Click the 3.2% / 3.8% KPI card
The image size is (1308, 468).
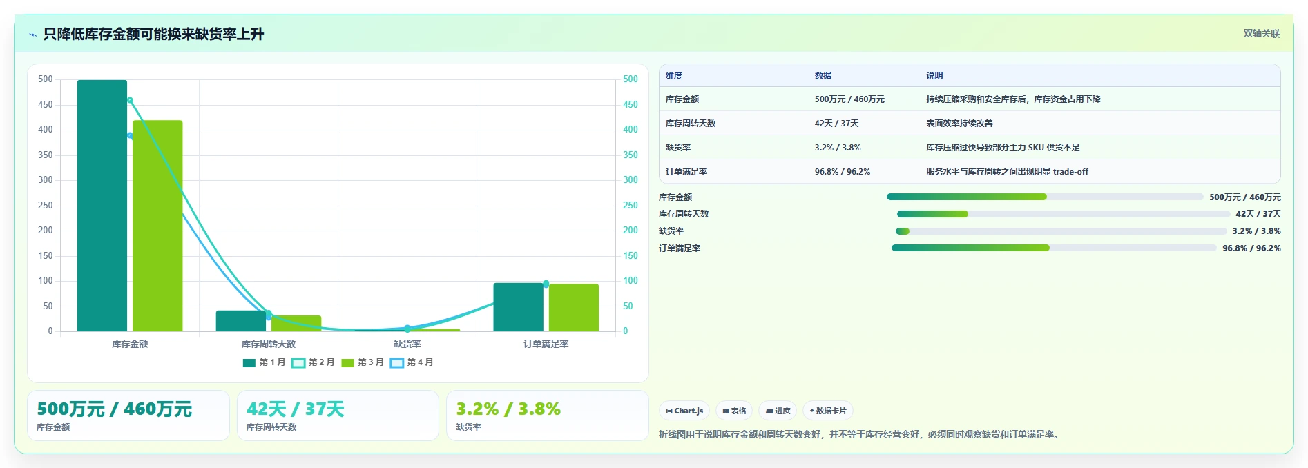pos(547,416)
